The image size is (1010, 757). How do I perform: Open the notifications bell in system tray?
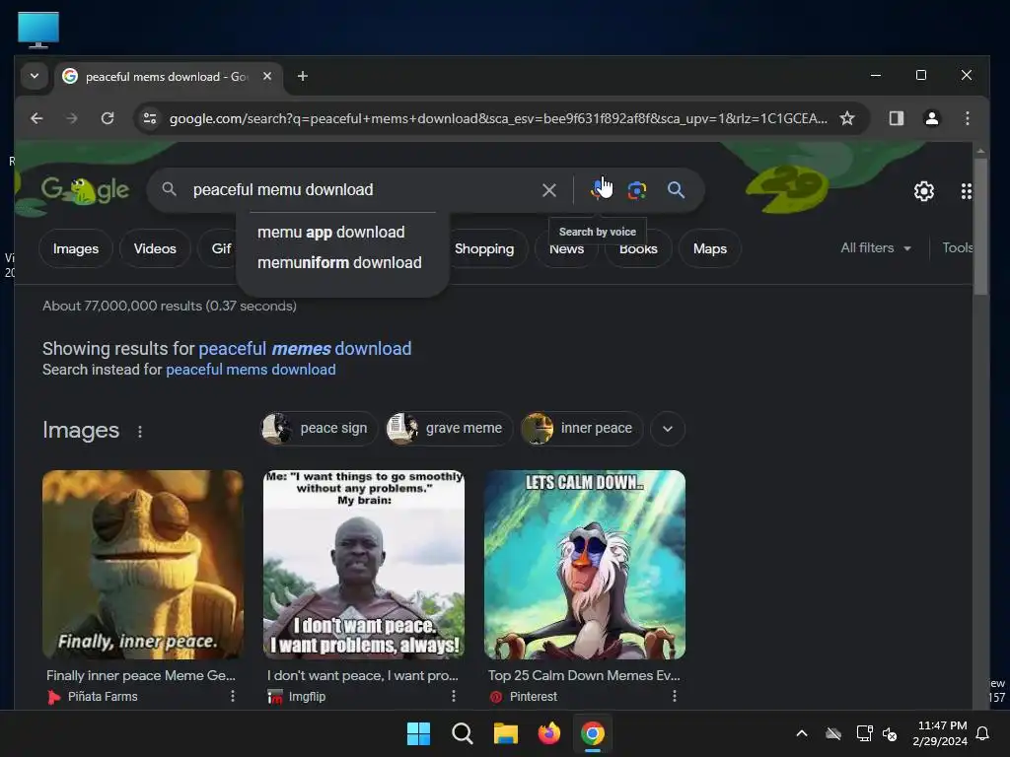982,733
